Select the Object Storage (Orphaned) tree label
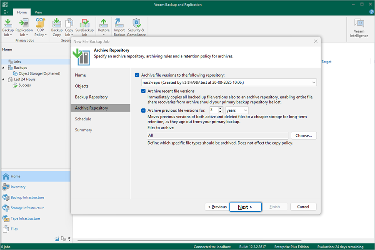The height and width of the screenshot is (250, 375). point(40,73)
